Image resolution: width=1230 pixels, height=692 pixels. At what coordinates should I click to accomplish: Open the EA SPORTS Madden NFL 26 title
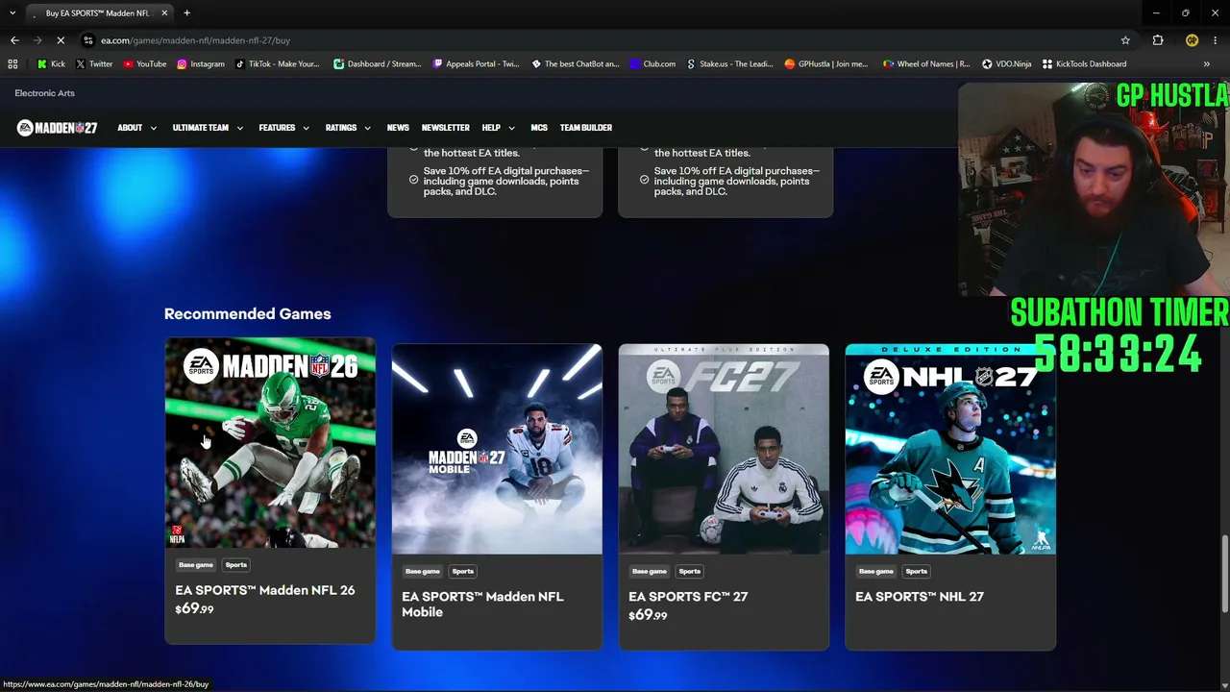click(264, 590)
